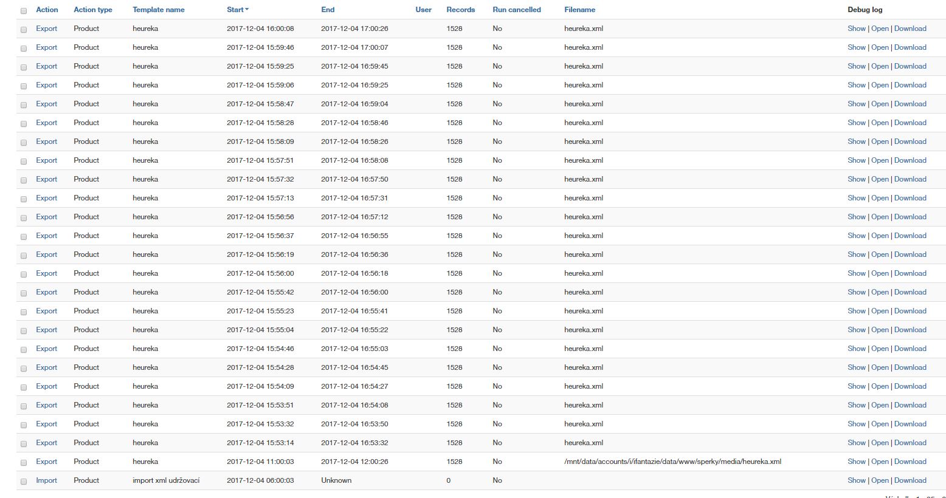The width and height of the screenshot is (946, 498).
Task: Select checkbox for import xml udržovací row
Action: tap(24, 482)
